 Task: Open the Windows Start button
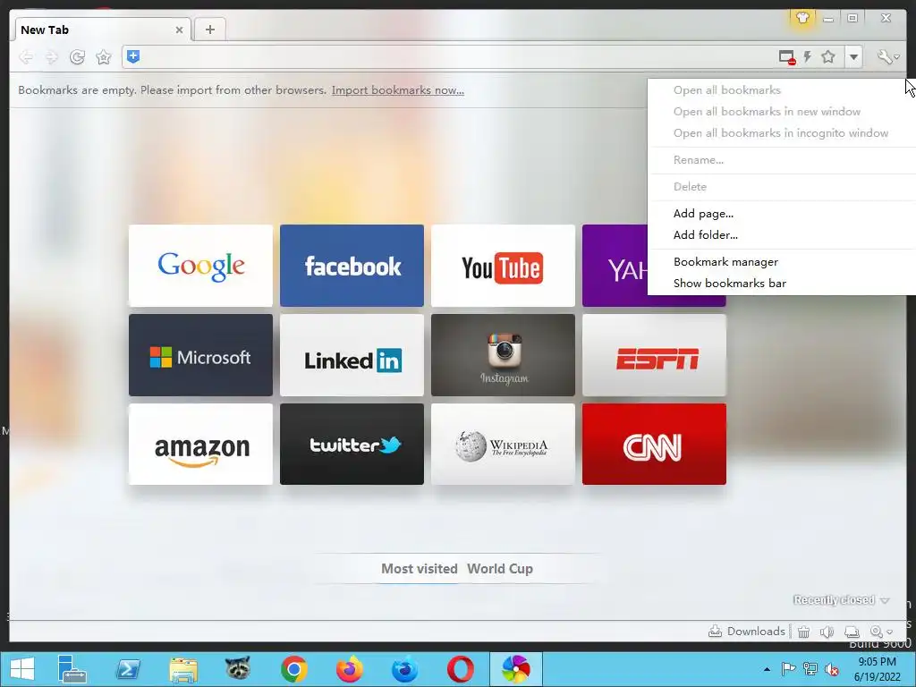(x=22, y=669)
